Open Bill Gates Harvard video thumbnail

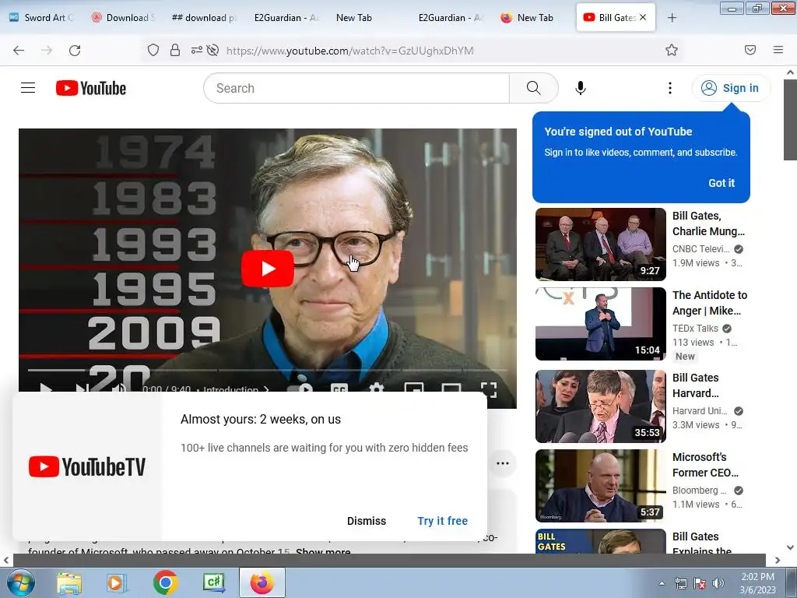[600, 406]
